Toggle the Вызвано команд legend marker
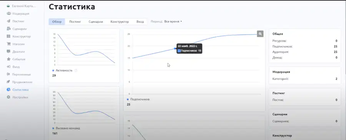The image size is (346, 140). click(x=53, y=128)
